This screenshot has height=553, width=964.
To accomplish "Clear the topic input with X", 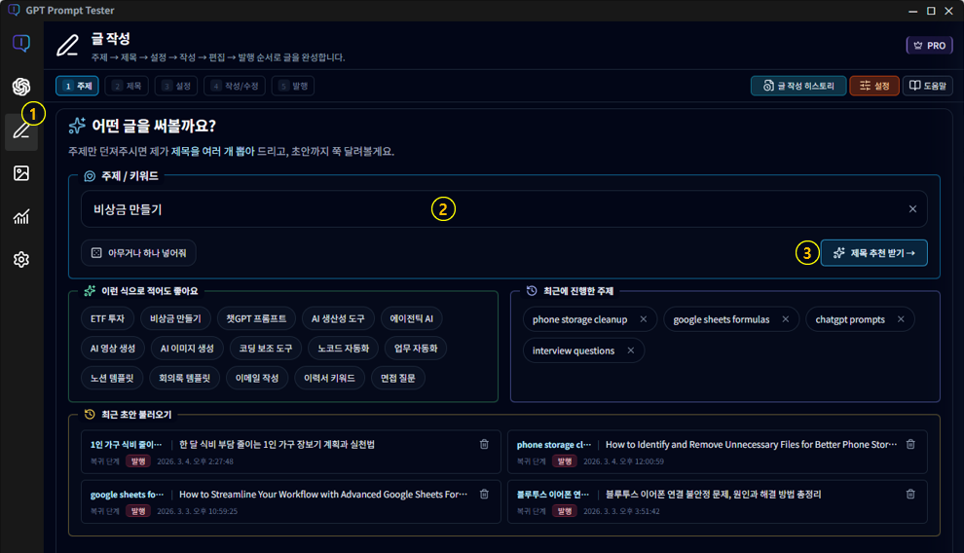I will [912, 209].
